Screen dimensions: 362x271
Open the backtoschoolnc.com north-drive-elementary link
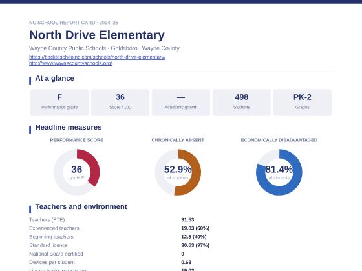pos(97,57)
